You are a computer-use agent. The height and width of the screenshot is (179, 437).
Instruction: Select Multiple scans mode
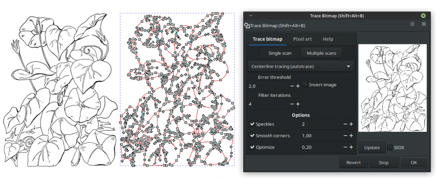[x=321, y=53]
